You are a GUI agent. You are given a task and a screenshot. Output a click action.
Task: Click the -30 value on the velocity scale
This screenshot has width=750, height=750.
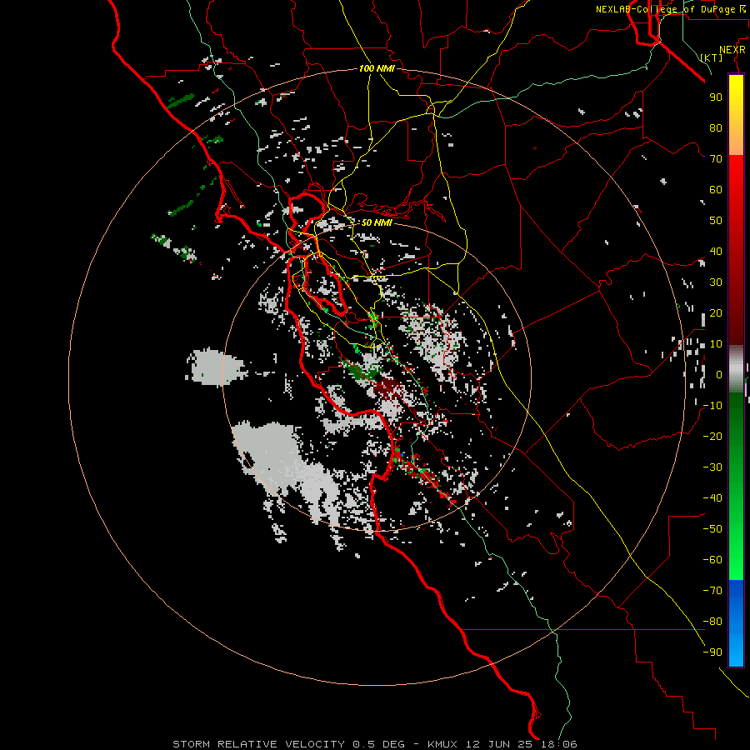click(x=712, y=467)
